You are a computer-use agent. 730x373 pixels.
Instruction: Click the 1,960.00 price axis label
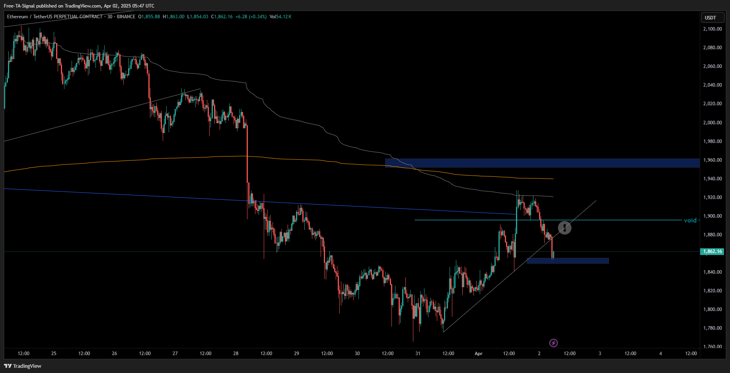[x=712, y=160]
